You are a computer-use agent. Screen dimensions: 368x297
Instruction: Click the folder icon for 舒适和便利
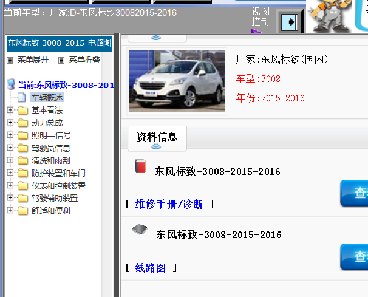pos(22,211)
